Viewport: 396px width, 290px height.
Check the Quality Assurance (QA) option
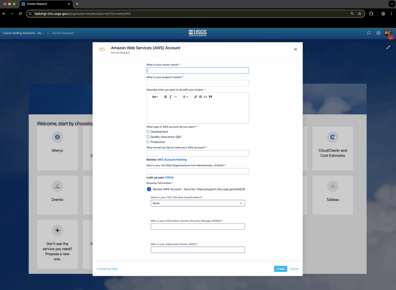pyautogui.click(x=148, y=137)
